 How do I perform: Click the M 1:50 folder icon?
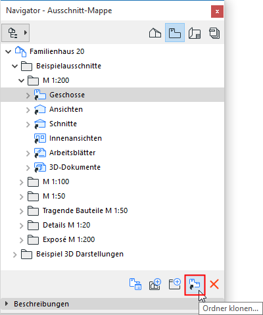[x=34, y=197]
